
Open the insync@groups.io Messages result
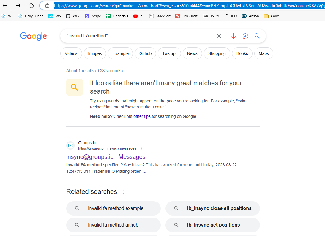[106, 157]
